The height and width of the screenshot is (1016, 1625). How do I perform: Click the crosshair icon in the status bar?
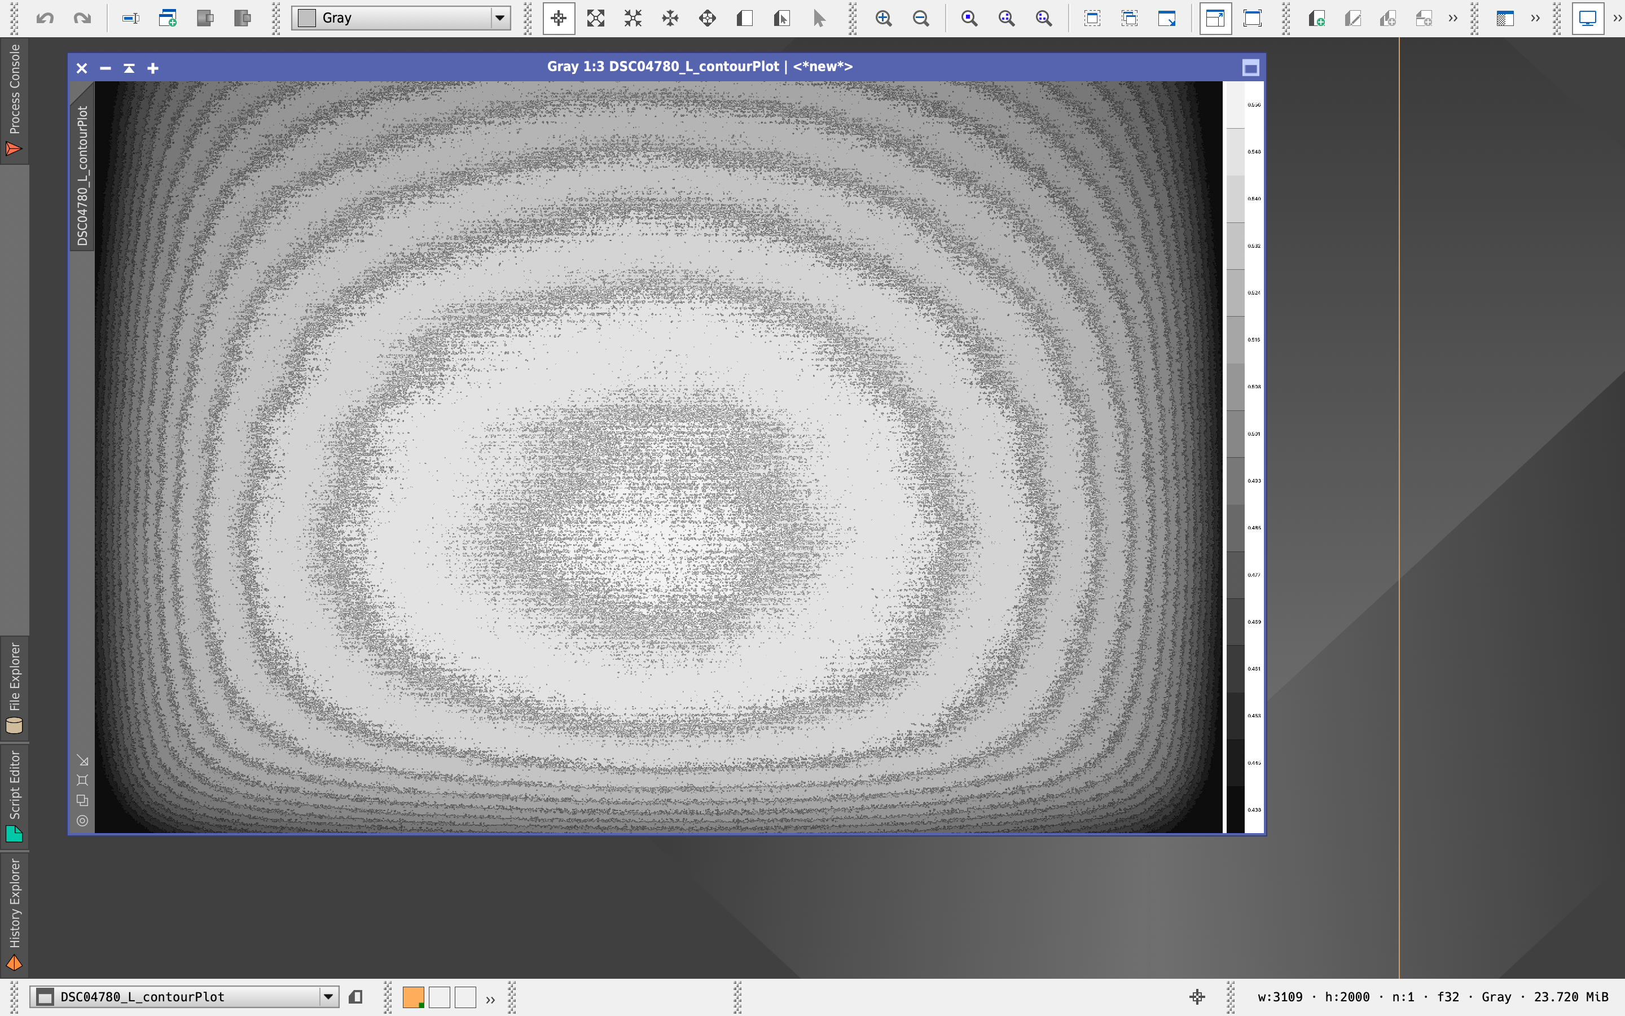point(1197,996)
